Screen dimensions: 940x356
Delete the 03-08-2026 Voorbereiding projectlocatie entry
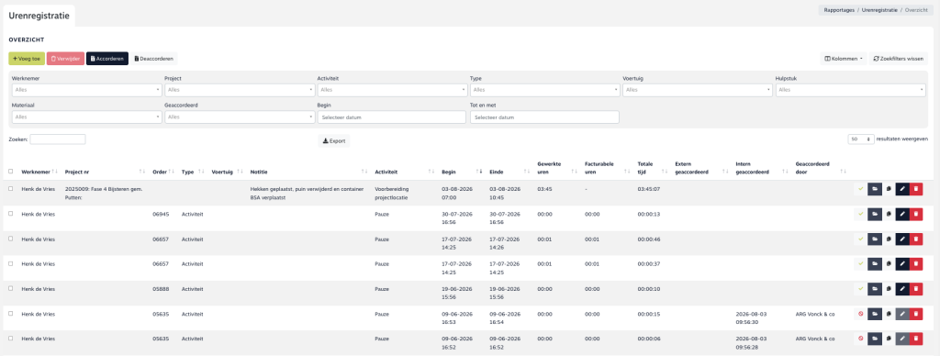click(916, 189)
